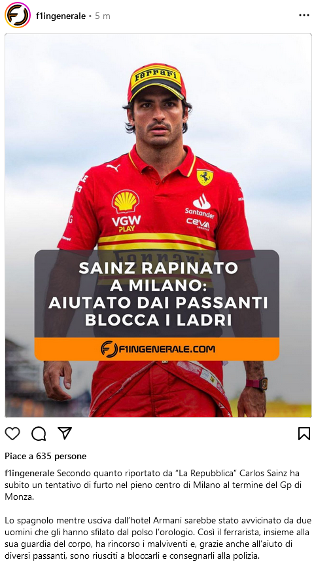Click the yellow Ferrari cap in photo
This screenshot has width=314, height=564.
[156, 82]
